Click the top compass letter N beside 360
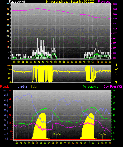This screenshot has width=123, height=147. click(x=116, y=65)
